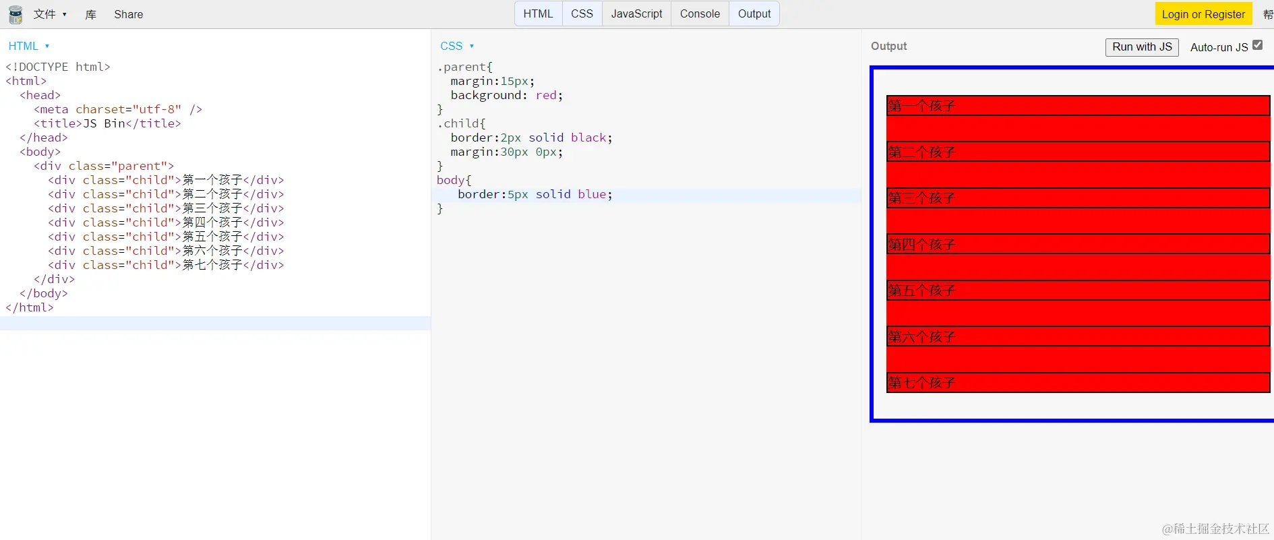Click the .child{ selector line in CSS

(x=462, y=123)
